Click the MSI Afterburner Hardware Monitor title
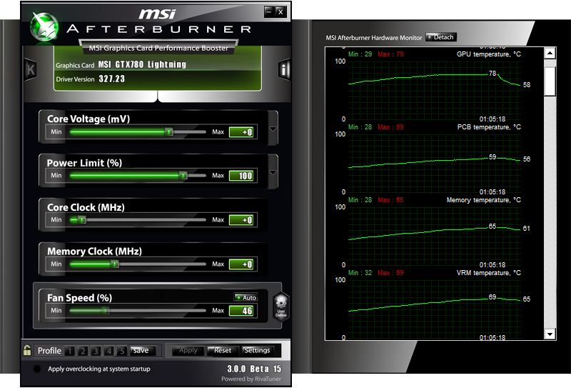Viewport: 571px width, 388px height. [x=373, y=38]
